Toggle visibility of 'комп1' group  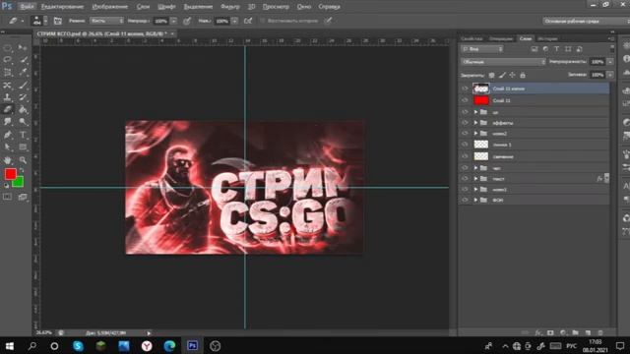click(465, 189)
